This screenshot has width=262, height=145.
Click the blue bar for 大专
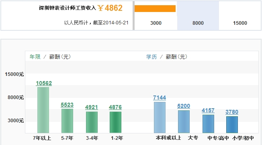click(x=184, y=121)
